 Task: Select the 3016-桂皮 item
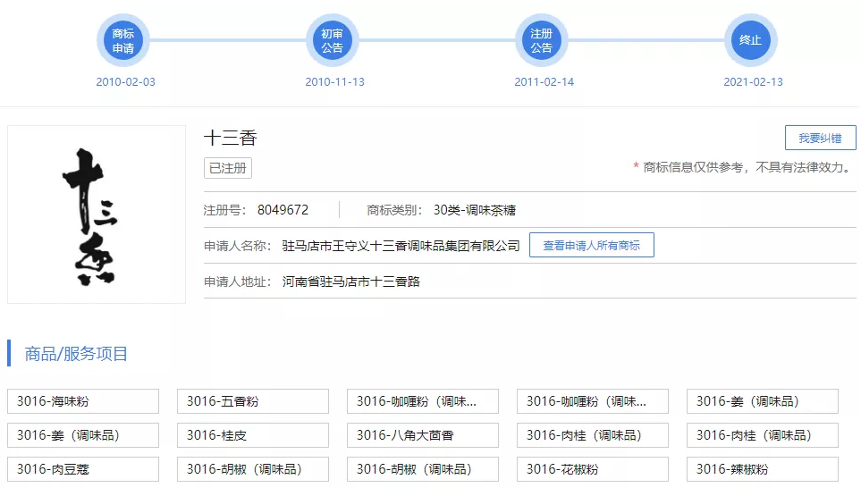pyautogui.click(x=253, y=435)
